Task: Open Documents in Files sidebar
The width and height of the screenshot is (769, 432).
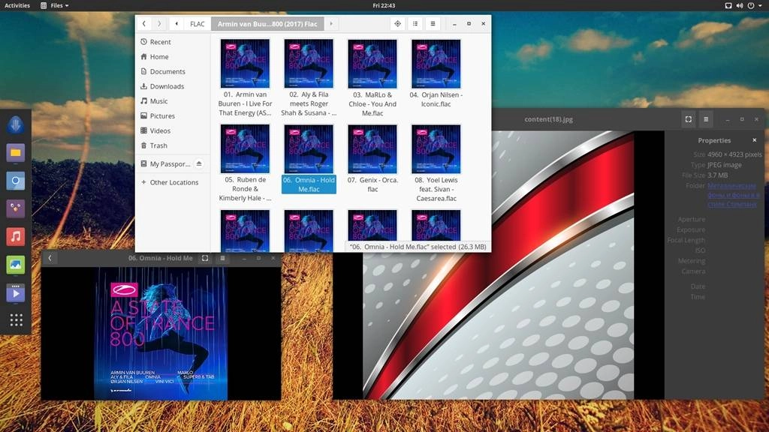Action: (x=173, y=71)
